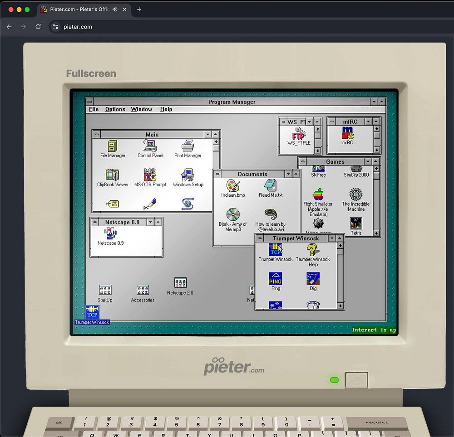The height and width of the screenshot is (437, 454).
Task: Click the SimCity 2000 label
Action: pyautogui.click(x=356, y=175)
